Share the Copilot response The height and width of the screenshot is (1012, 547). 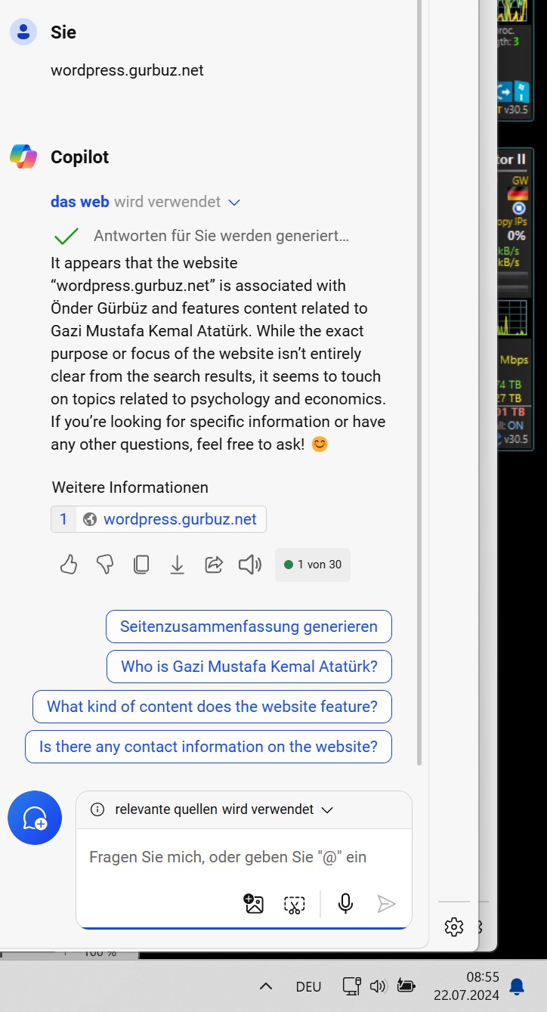(x=214, y=565)
